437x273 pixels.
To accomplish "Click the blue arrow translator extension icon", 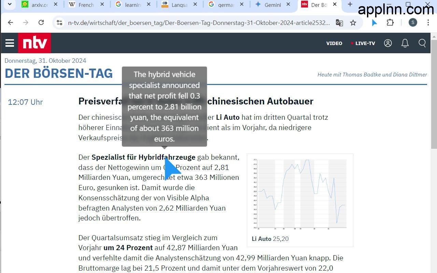I will tap(375, 23).
